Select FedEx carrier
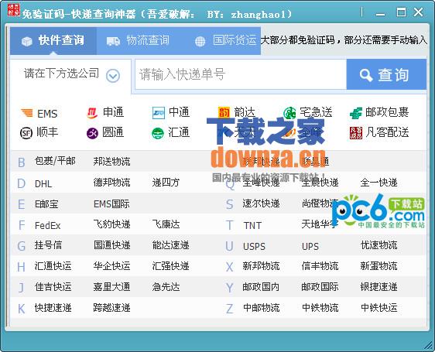The height and width of the screenshot is (352, 435). pos(47,225)
